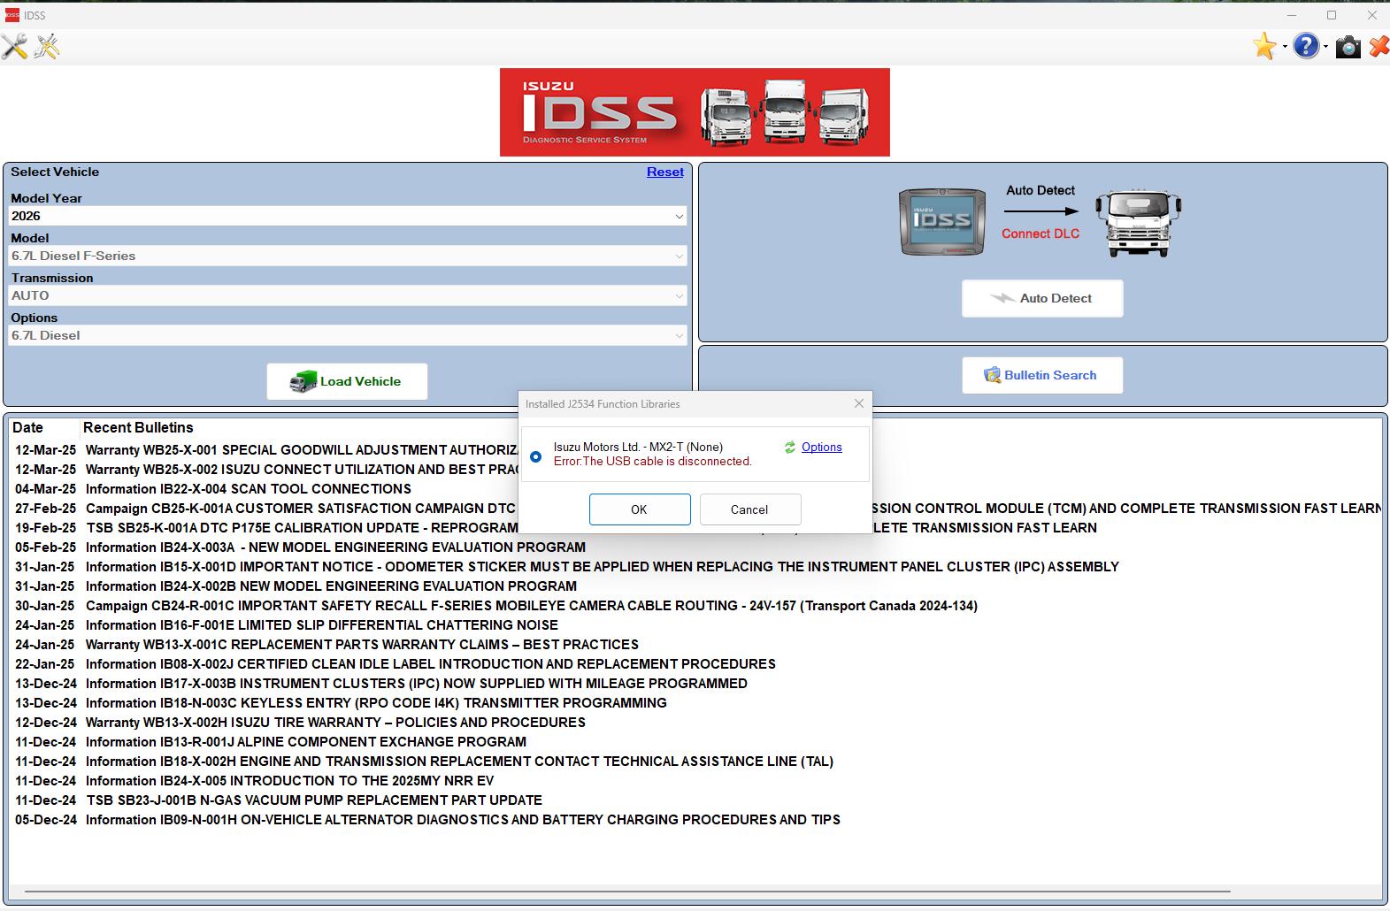Click the Bulletin Search button
The height and width of the screenshot is (911, 1390).
(x=1042, y=375)
